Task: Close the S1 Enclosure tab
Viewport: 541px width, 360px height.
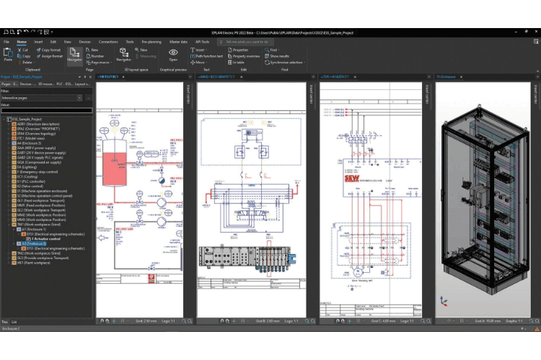Action: (x=461, y=77)
